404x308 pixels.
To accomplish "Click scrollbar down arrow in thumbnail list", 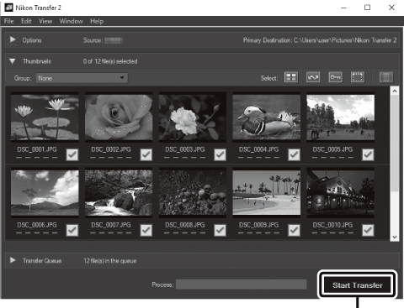I will coord(395,237).
